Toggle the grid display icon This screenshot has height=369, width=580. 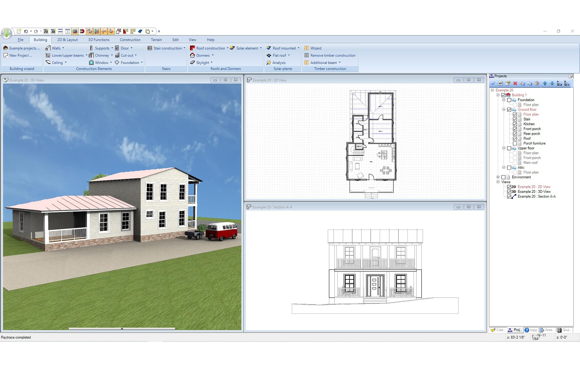click(x=75, y=31)
